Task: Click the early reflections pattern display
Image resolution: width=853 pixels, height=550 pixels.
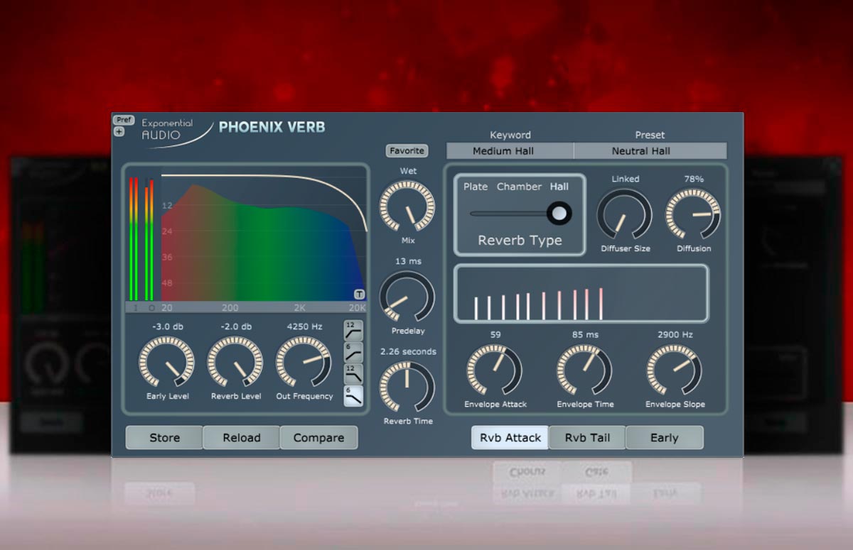Action: 581,294
